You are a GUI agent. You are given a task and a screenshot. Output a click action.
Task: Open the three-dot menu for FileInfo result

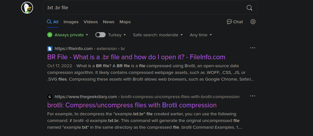[253, 48]
